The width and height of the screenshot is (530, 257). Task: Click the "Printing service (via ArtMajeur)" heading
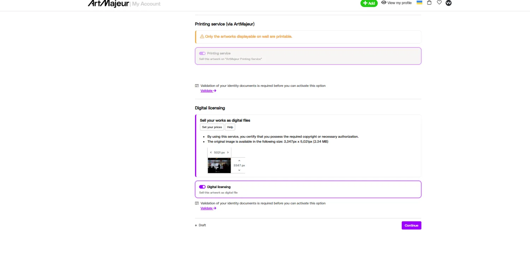225,24
